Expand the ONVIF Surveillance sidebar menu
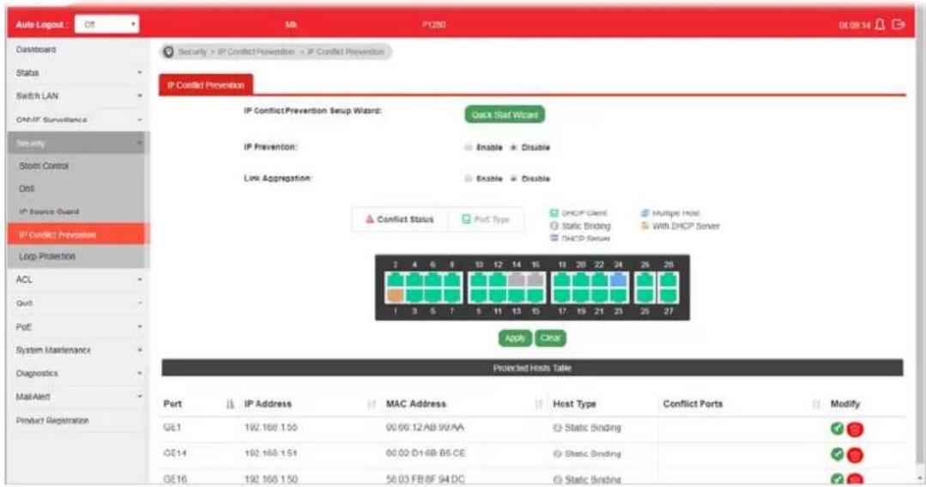Viewport: 926px width, 487px height. point(79,119)
